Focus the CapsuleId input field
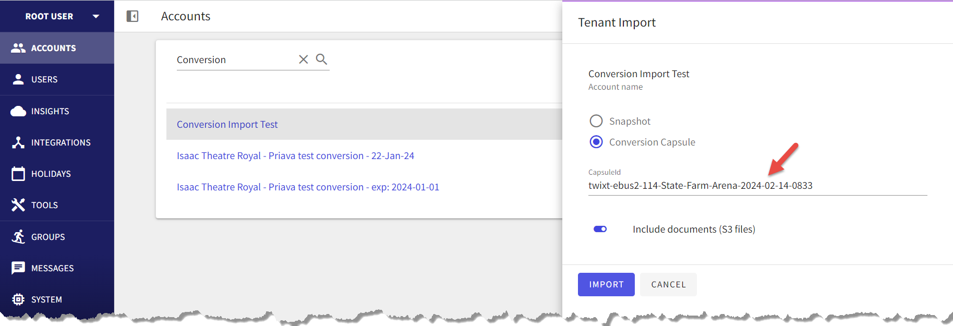 [757, 186]
